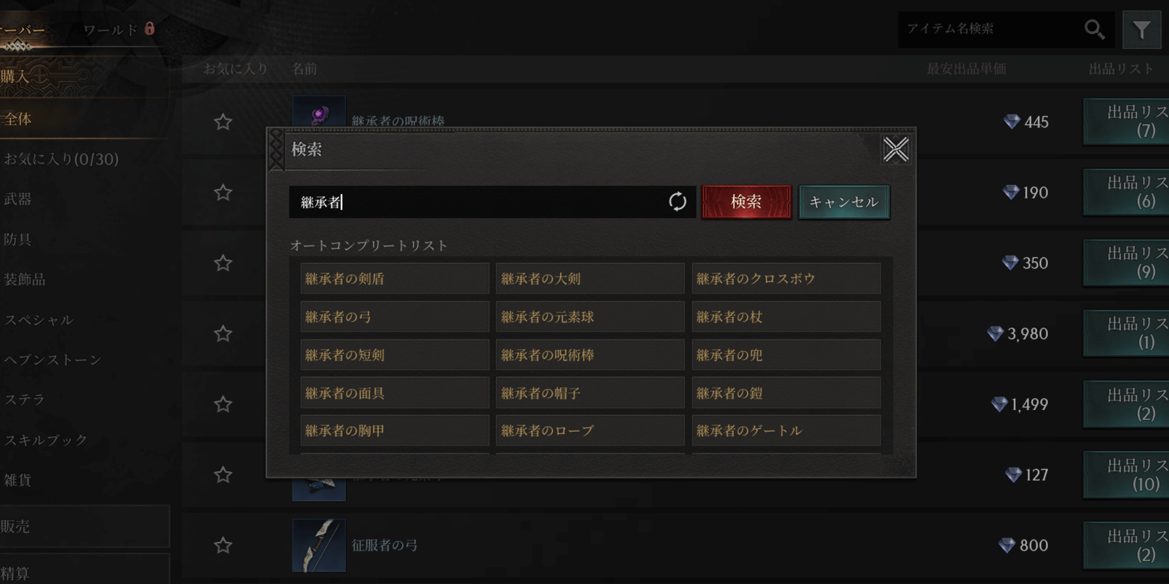The width and height of the screenshot is (1169, 584).
Task: Click the アイテム名検索 search box
Action: click(991, 29)
